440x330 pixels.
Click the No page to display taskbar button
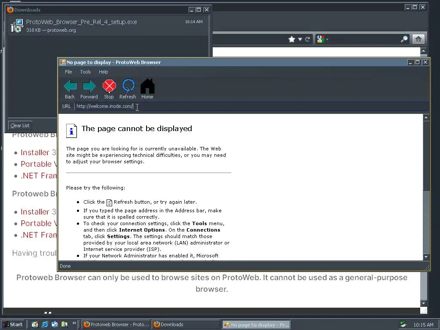[x=256, y=325]
